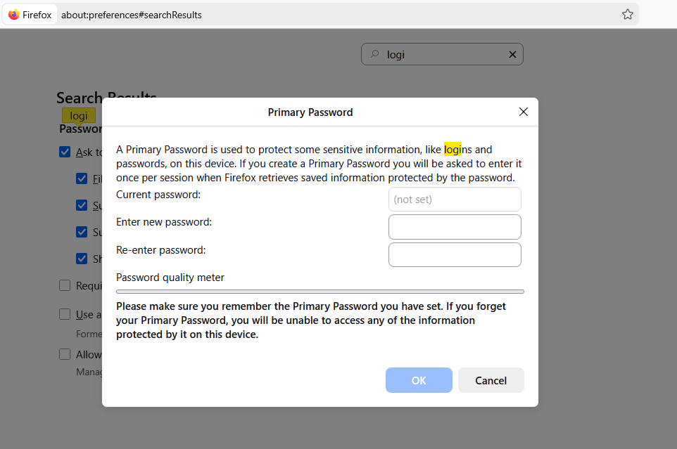Image resolution: width=677 pixels, height=449 pixels.
Task: Click the "Enter new password" field
Action: tap(455, 226)
